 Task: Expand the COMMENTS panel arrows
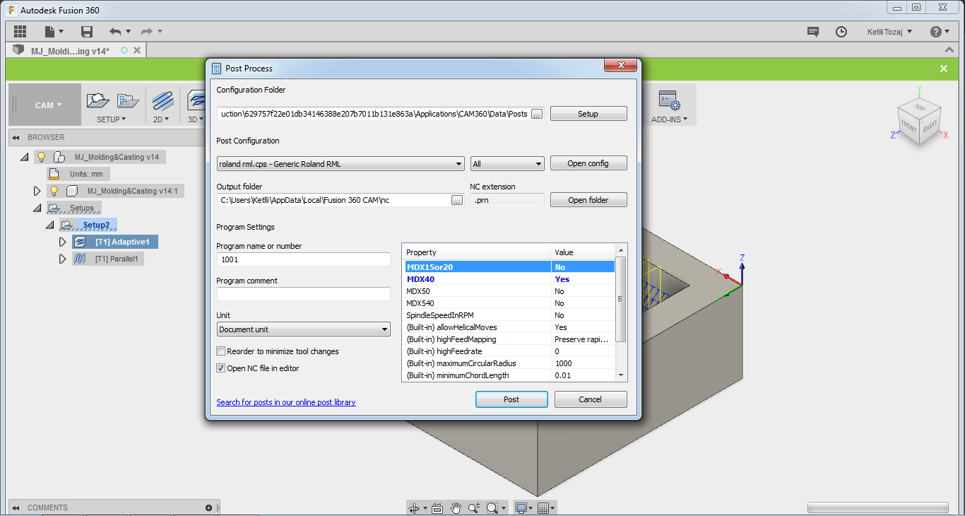(x=16, y=508)
